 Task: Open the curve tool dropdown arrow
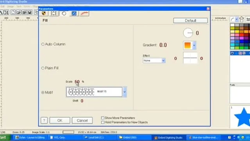pos(237,19)
